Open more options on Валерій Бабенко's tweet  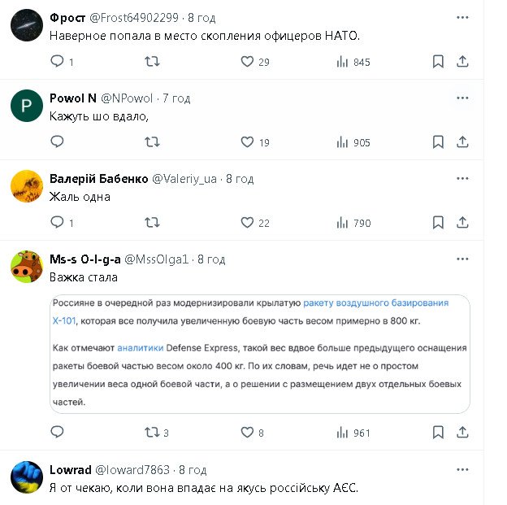[462, 179]
